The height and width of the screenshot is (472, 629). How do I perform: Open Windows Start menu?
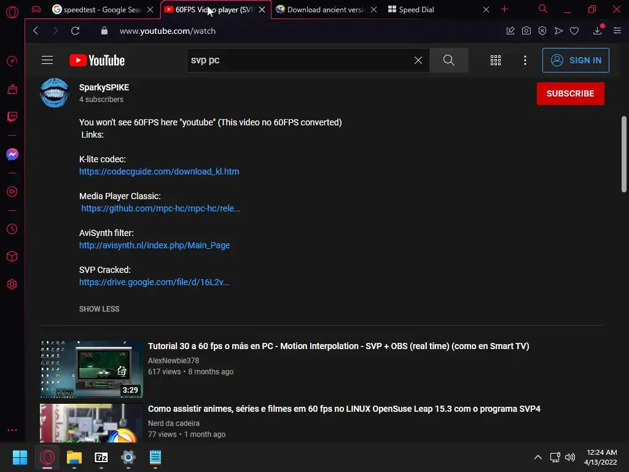pos(20,457)
